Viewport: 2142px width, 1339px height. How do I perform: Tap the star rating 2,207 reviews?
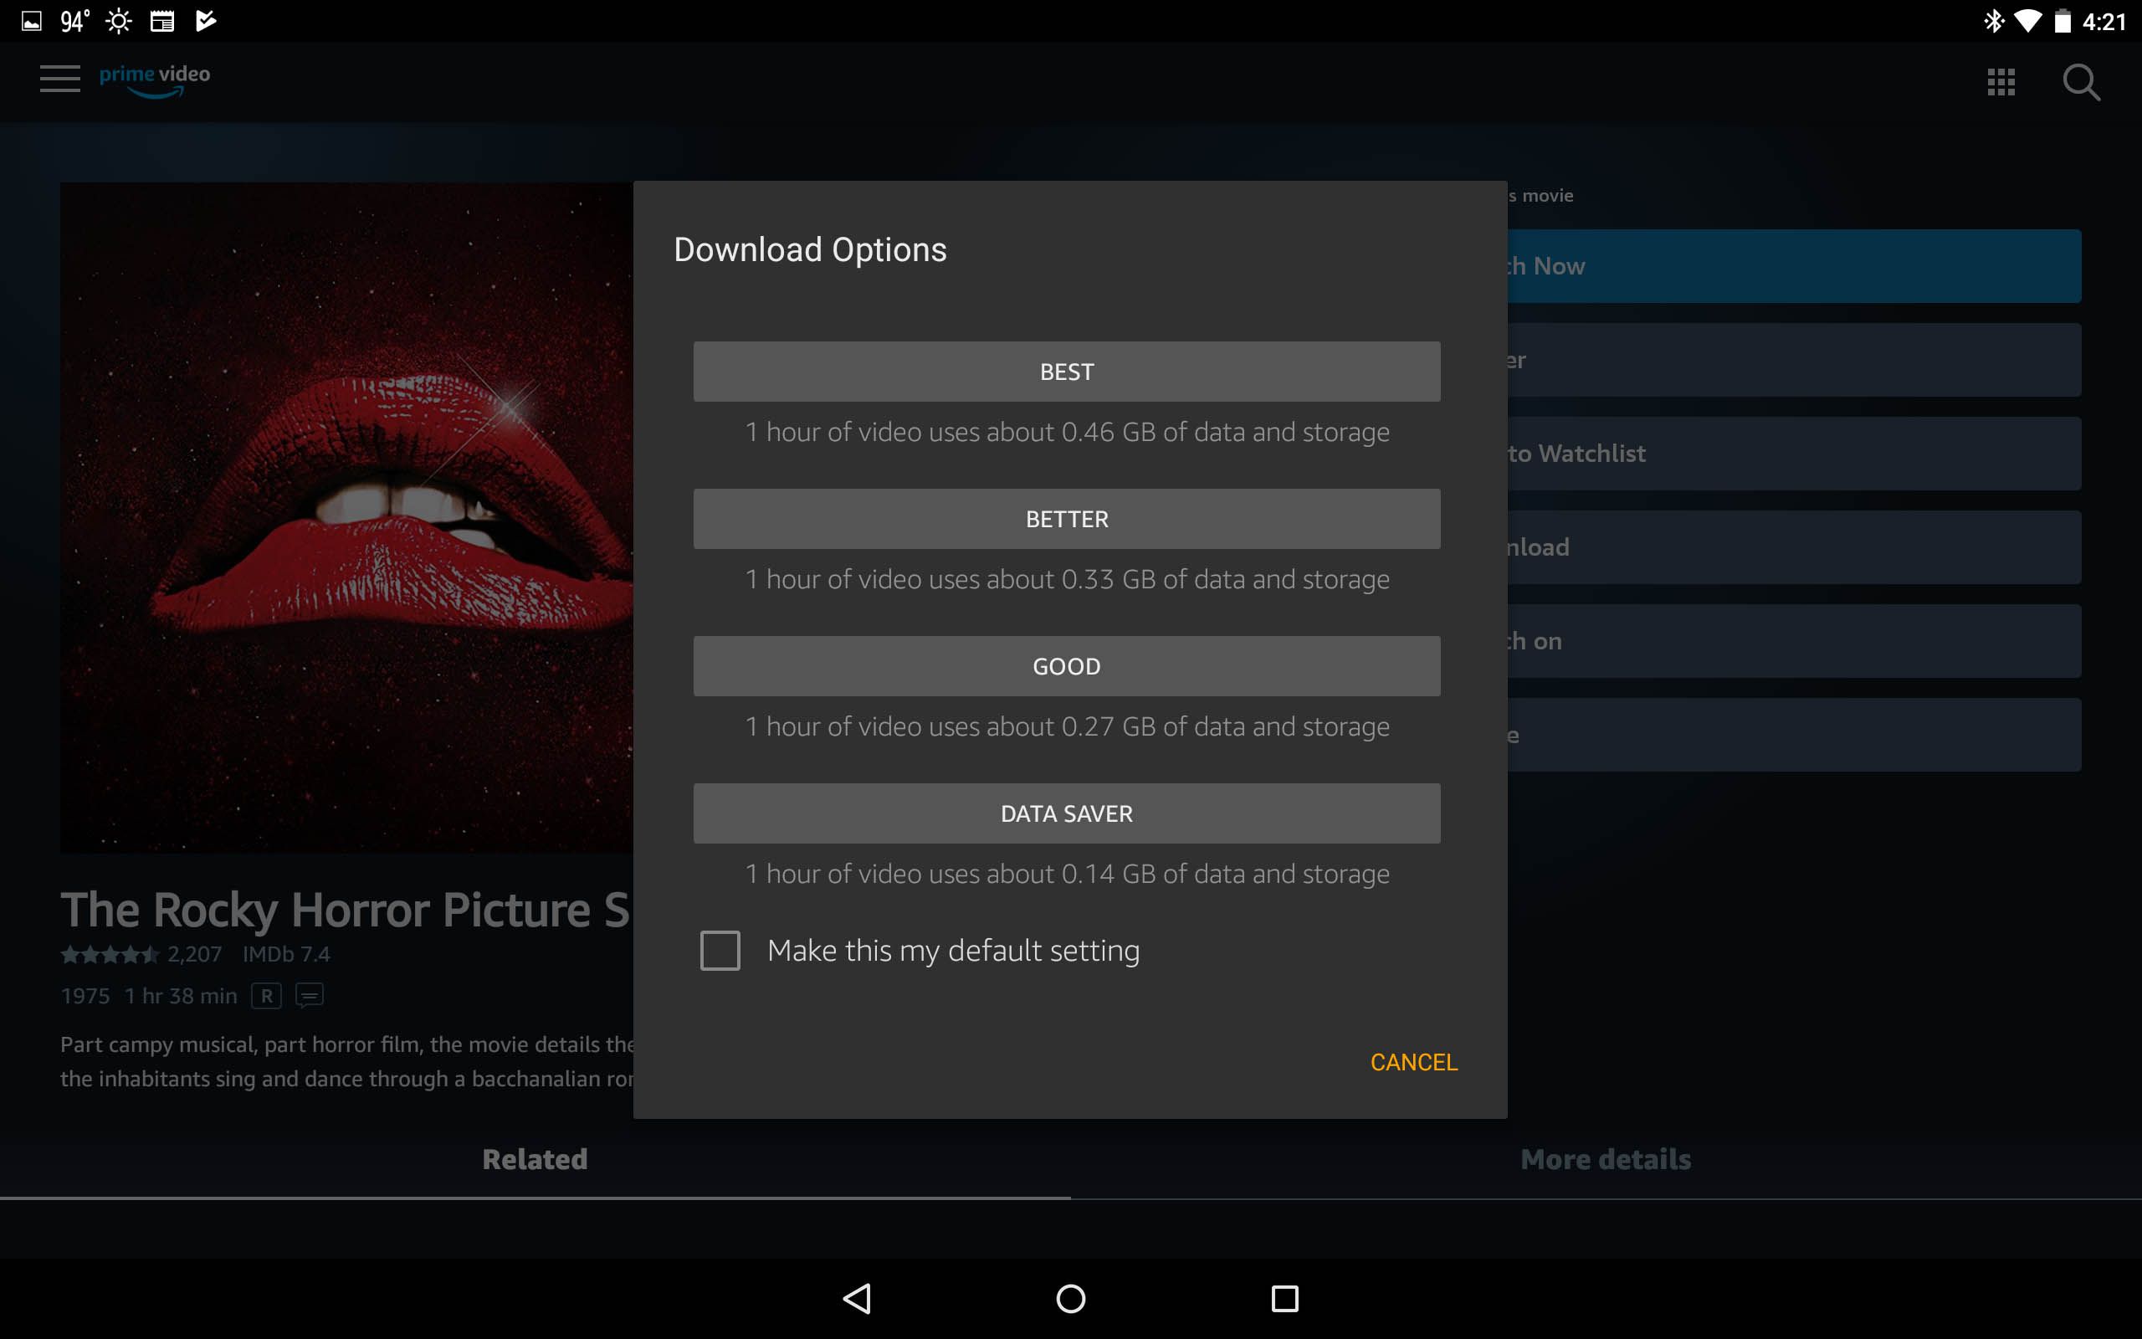tap(141, 955)
